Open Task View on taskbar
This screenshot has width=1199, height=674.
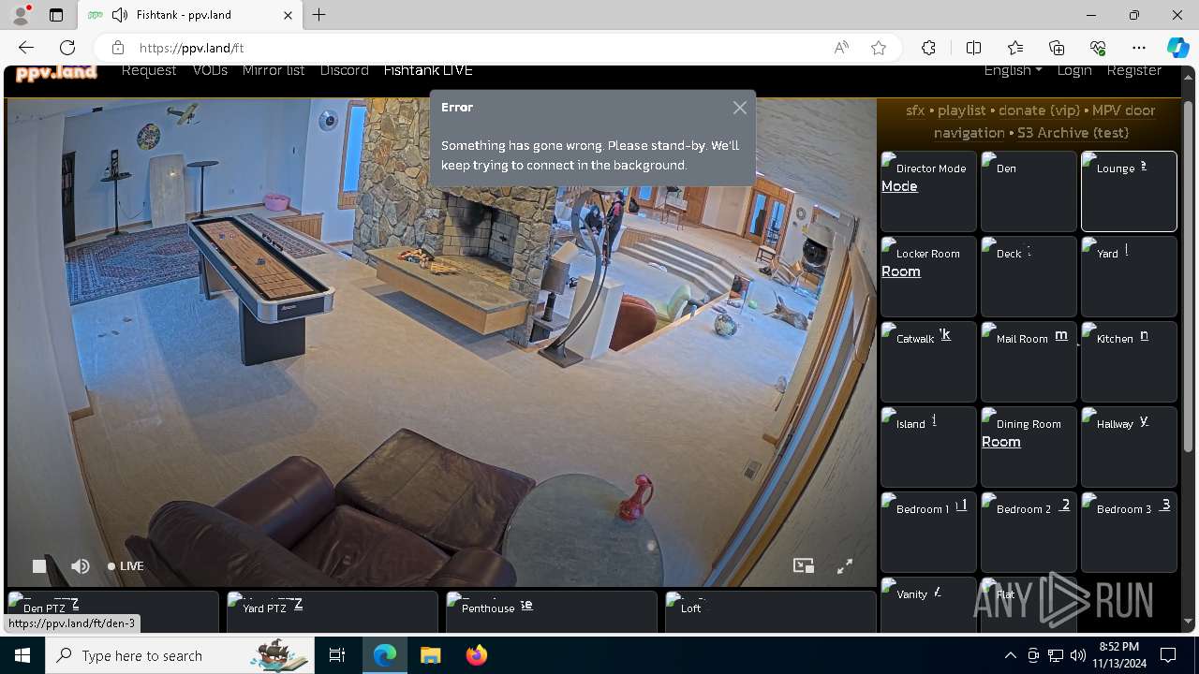coord(337,655)
